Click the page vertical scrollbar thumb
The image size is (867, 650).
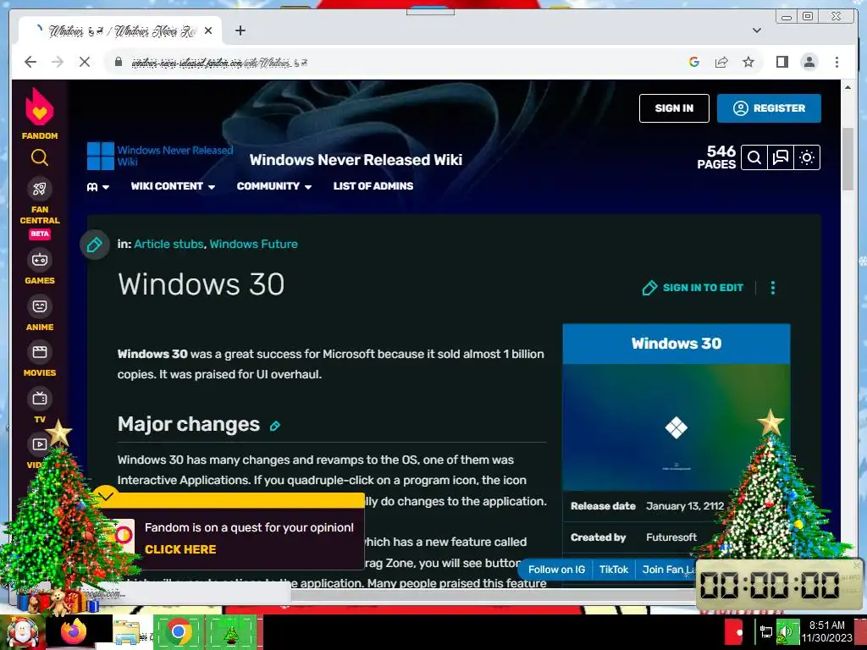[848, 158]
